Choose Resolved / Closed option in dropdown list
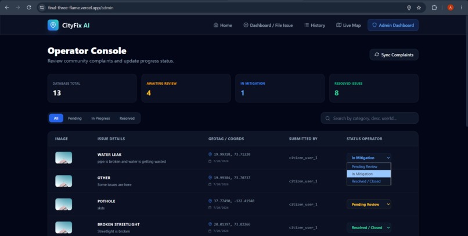This screenshot has width=468, height=236. click(x=369, y=181)
